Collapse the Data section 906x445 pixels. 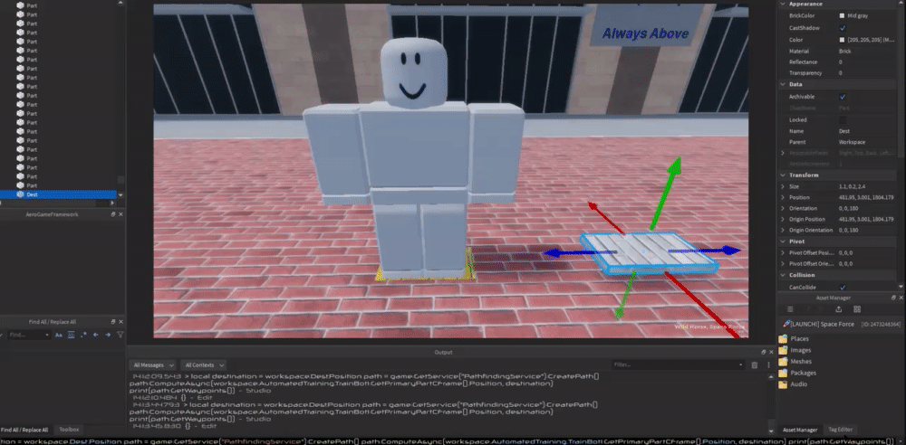click(783, 84)
